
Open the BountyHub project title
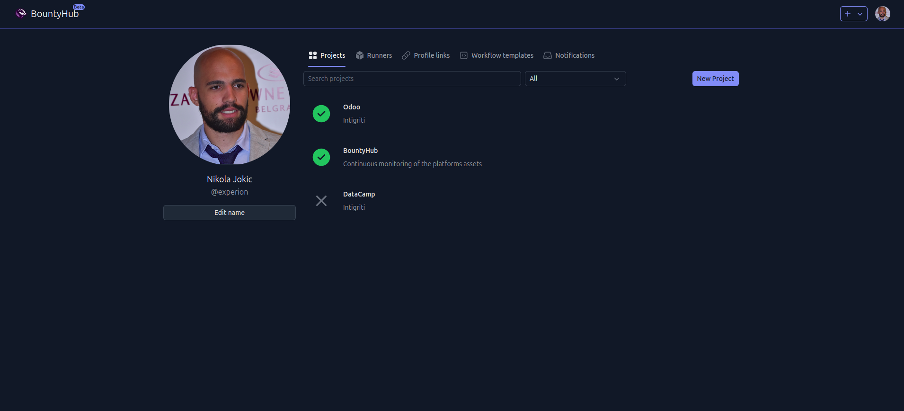(360, 151)
